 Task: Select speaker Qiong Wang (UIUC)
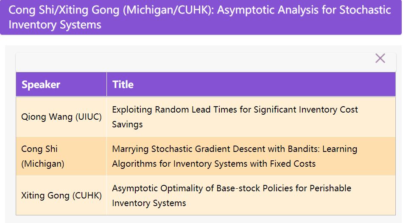click(62, 117)
